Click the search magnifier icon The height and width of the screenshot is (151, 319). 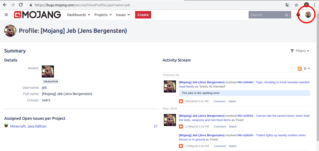click(x=287, y=15)
